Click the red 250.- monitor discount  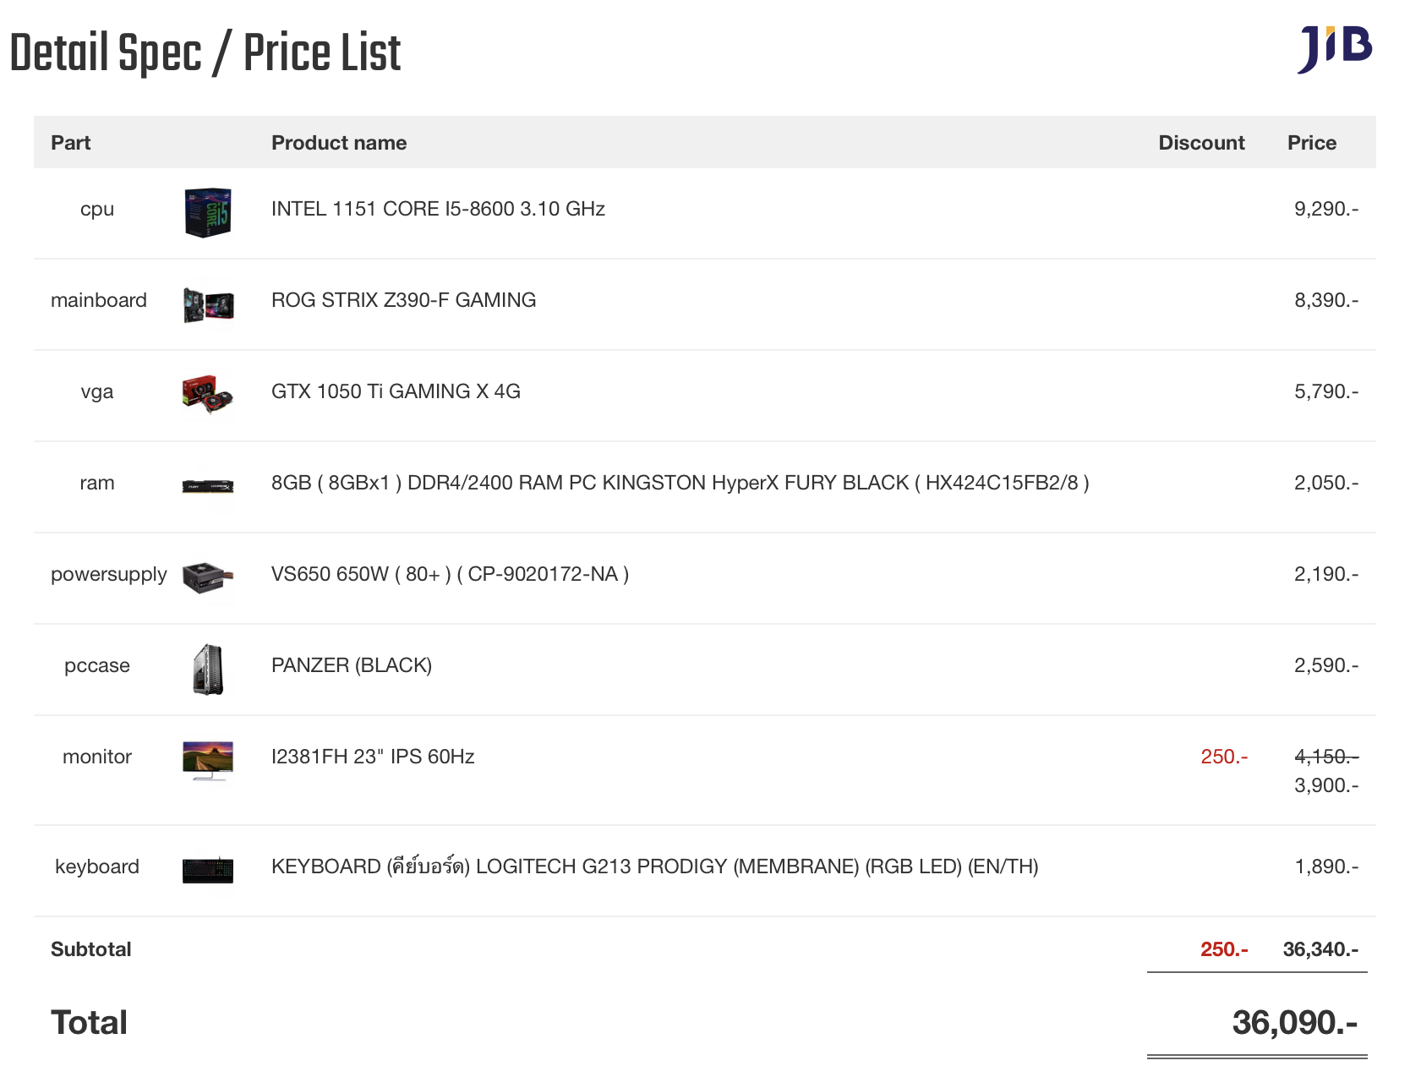pyautogui.click(x=1224, y=757)
